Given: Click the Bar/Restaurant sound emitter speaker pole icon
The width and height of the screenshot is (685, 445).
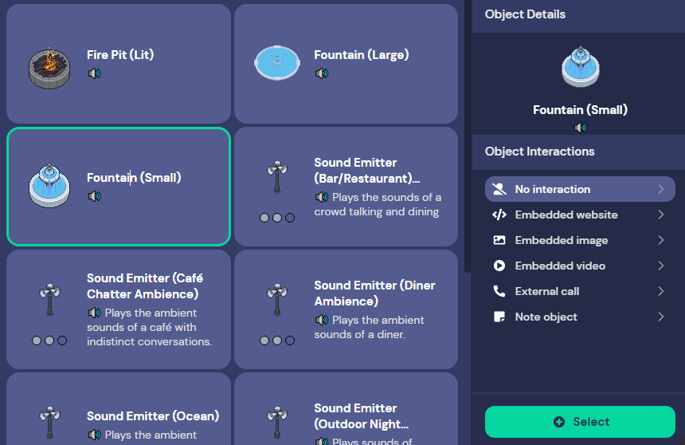Looking at the screenshot, I should coord(277,177).
